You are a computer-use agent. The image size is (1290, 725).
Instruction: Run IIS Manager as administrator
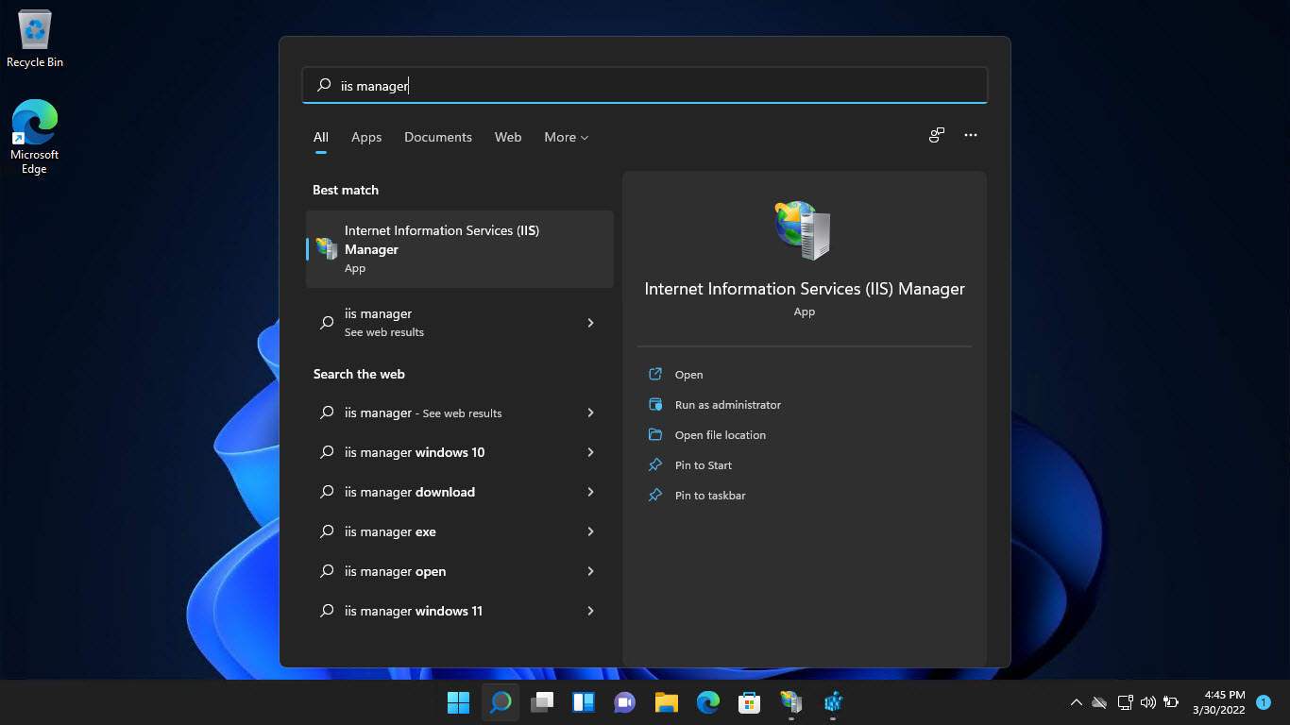[727, 404]
